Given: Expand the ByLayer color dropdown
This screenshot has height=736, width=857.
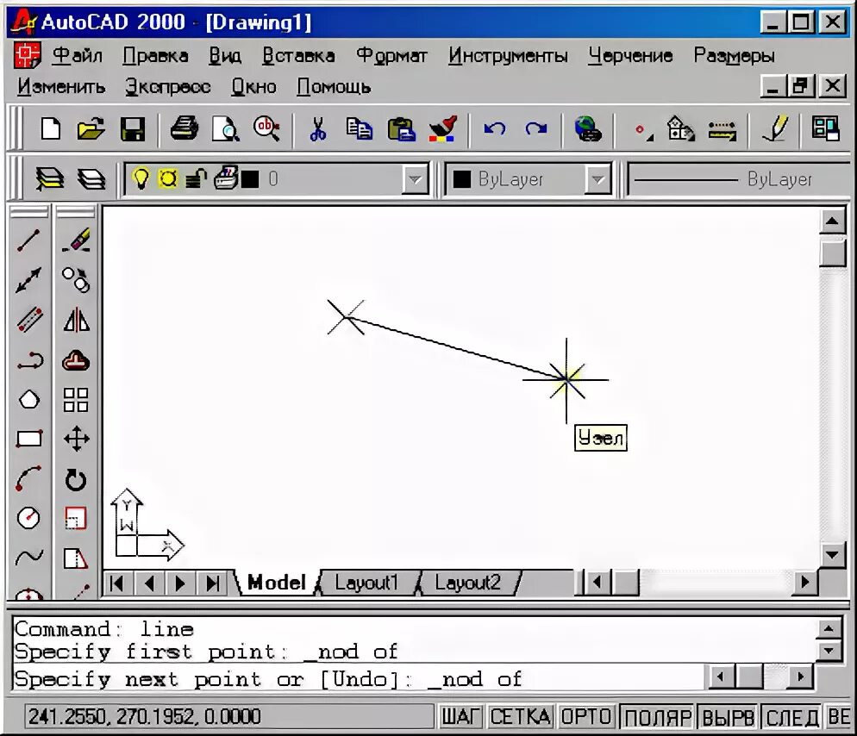Looking at the screenshot, I should click(x=598, y=179).
